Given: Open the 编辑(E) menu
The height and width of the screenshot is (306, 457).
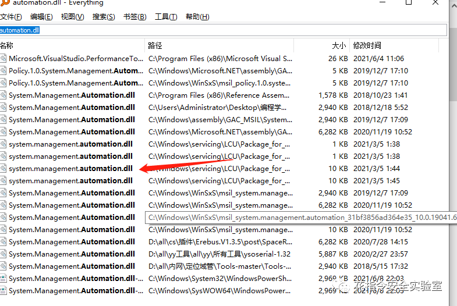Looking at the screenshot, I should pyautogui.click(x=41, y=17).
